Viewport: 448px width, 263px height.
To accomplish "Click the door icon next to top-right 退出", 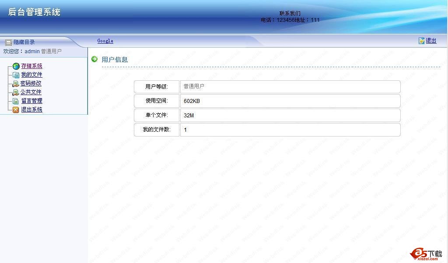I will 421,40.
